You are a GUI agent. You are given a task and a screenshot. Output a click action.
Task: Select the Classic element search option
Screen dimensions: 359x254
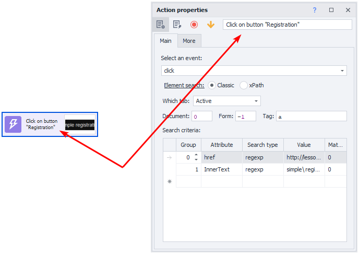point(212,85)
